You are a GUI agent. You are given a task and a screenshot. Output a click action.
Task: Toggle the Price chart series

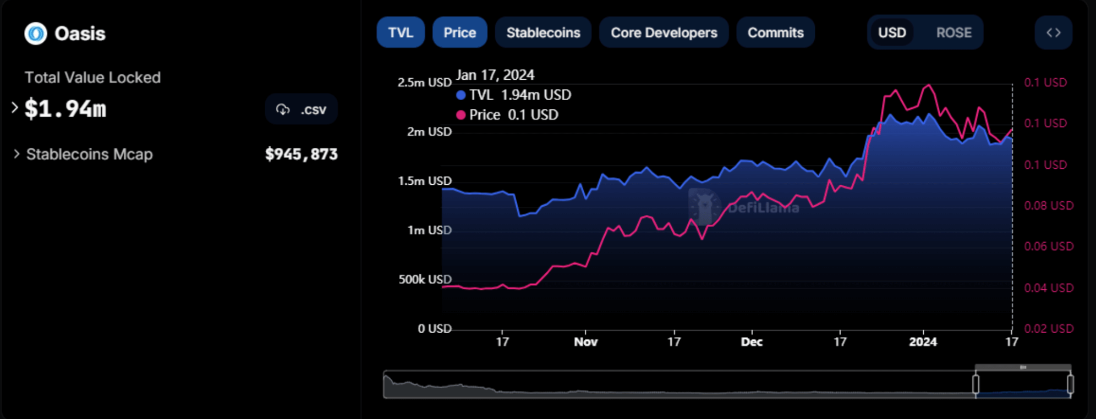pos(459,32)
